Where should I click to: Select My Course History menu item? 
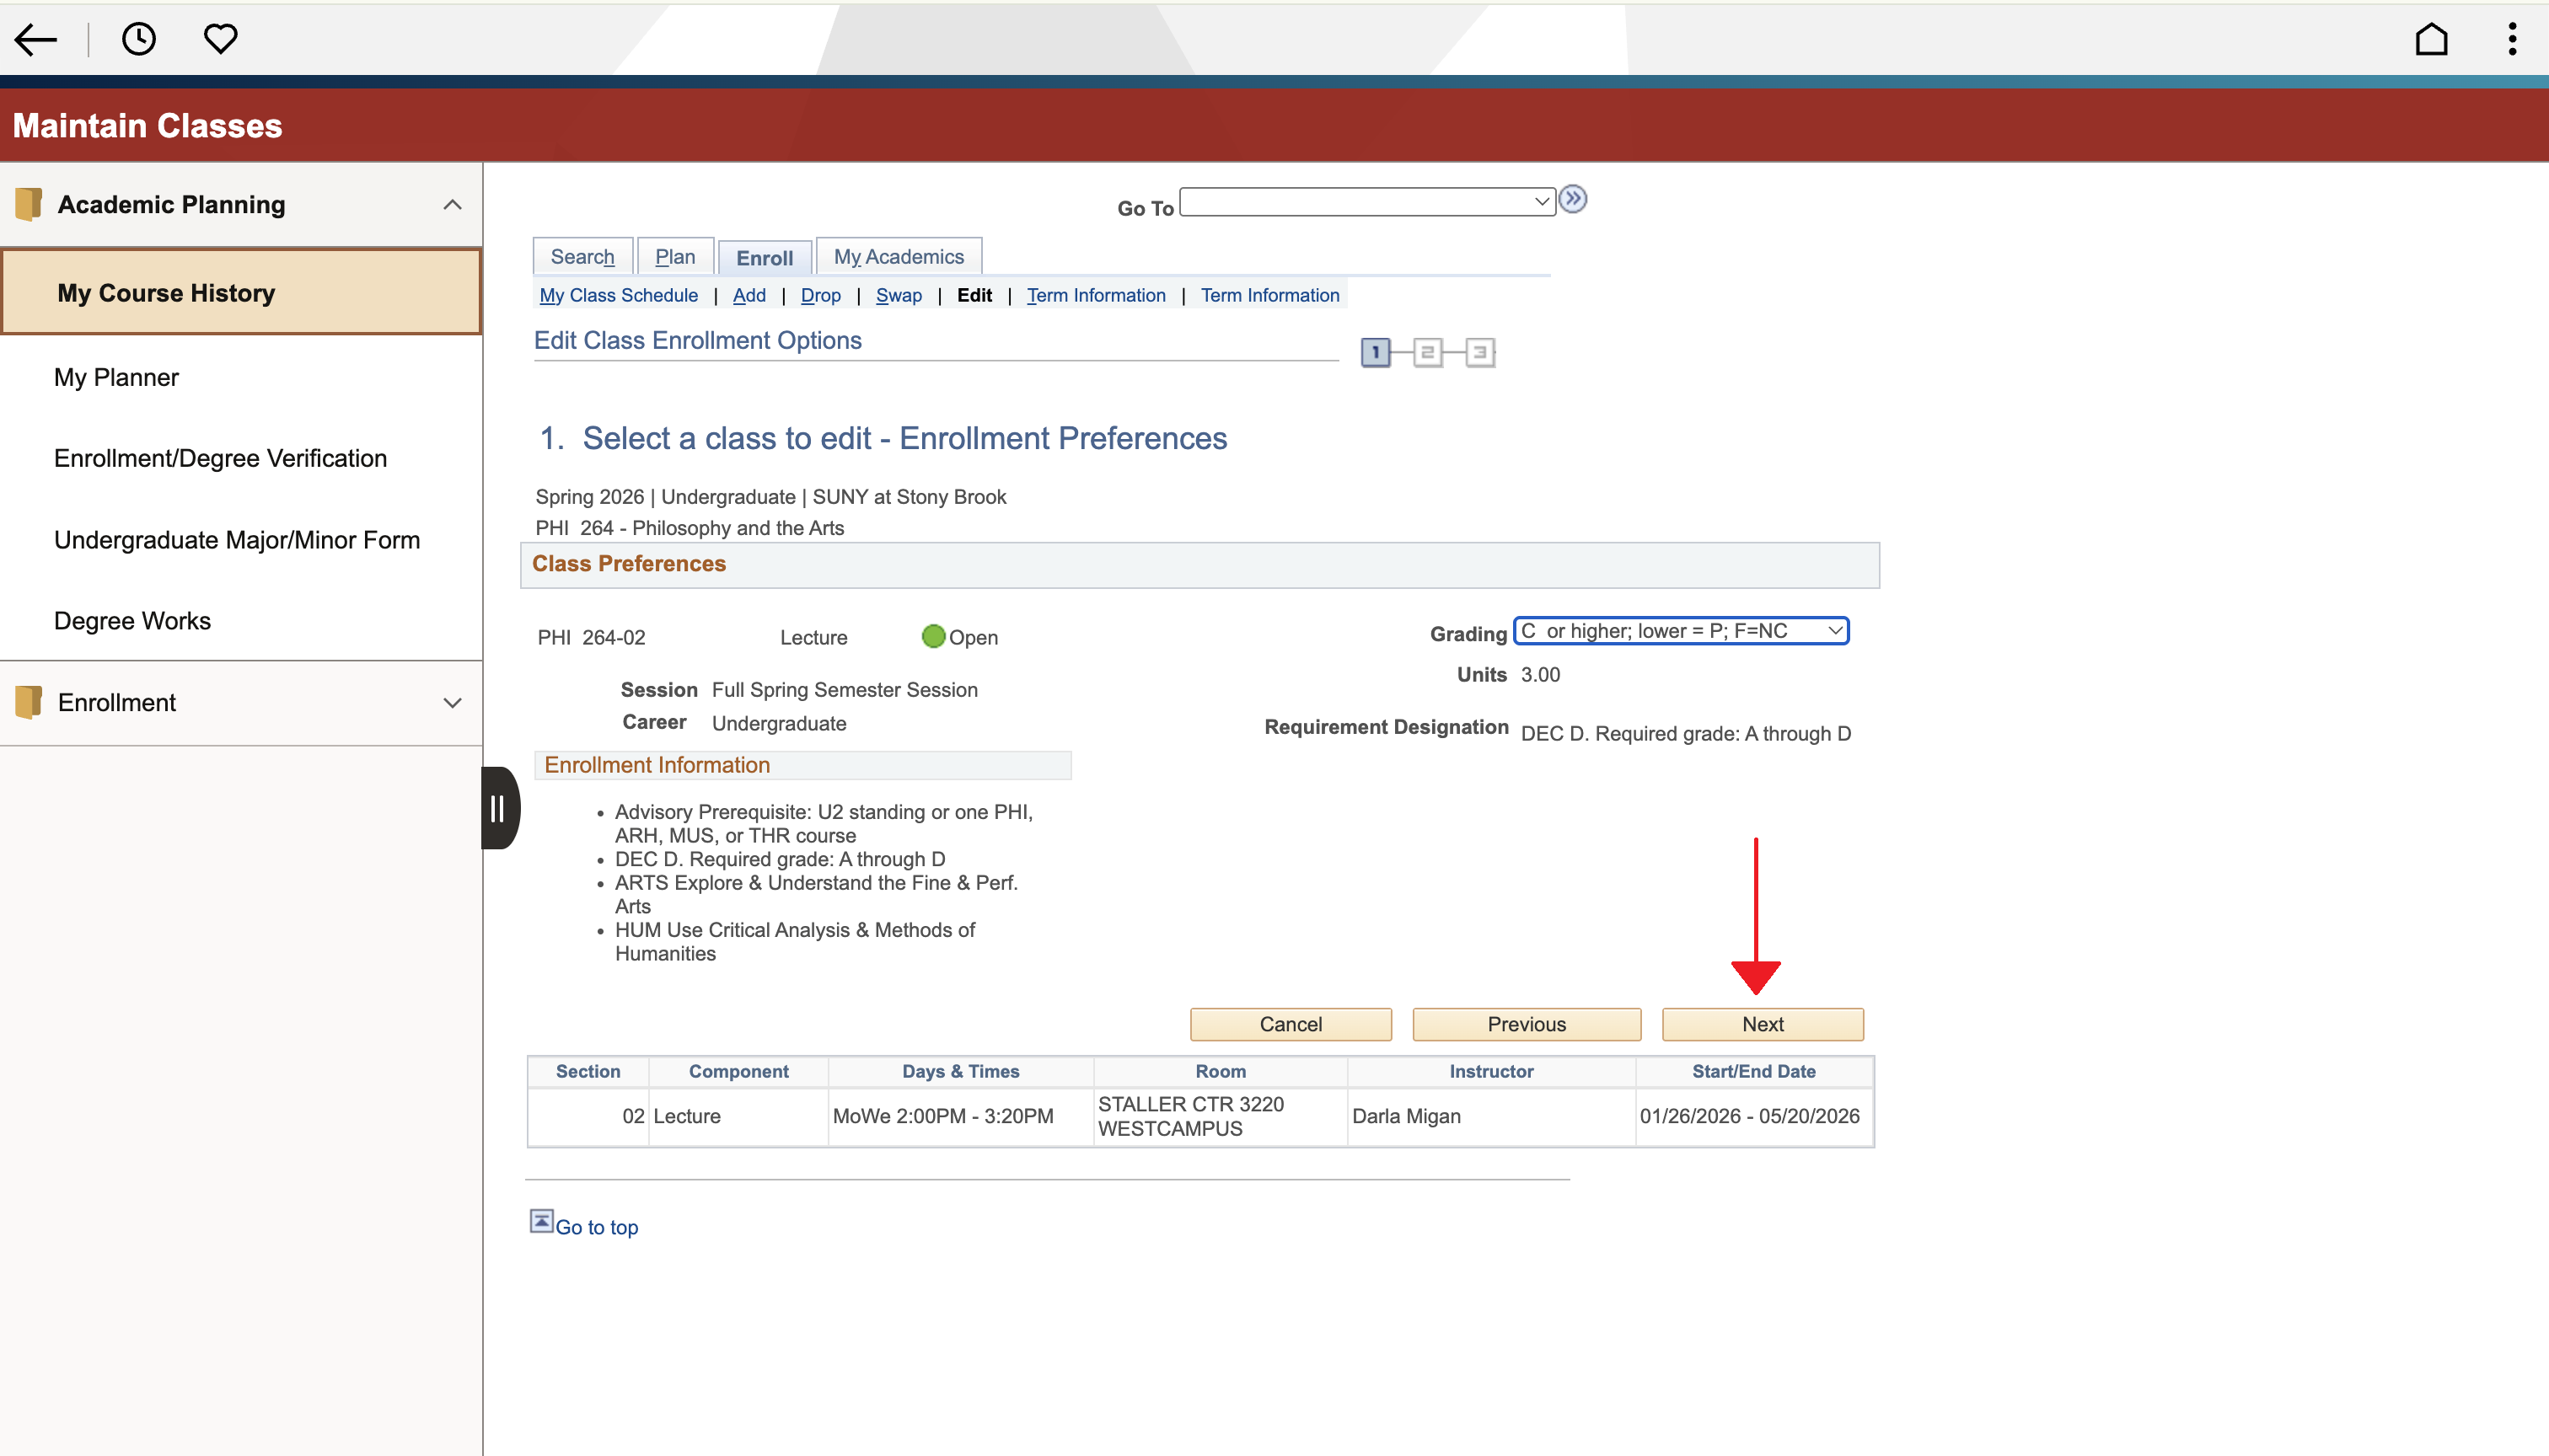point(241,292)
